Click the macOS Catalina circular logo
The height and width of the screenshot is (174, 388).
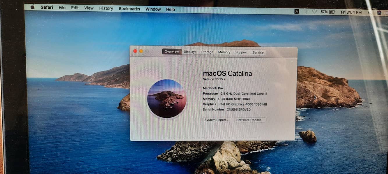[x=167, y=99]
